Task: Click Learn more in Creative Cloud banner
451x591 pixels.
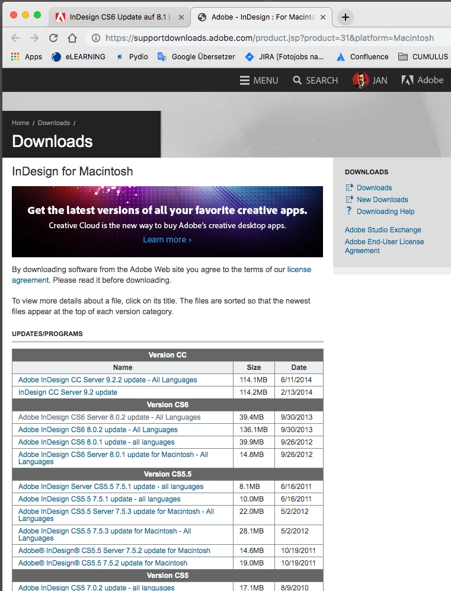Action: [167, 239]
